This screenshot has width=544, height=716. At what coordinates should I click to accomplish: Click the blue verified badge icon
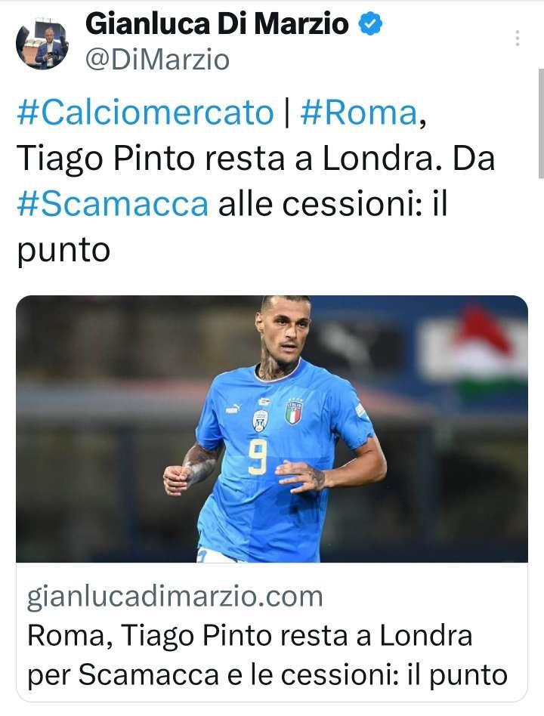pos(370,23)
